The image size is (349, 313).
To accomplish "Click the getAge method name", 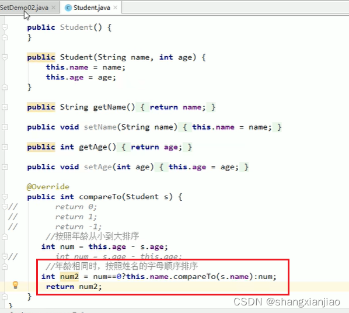I will point(93,147).
